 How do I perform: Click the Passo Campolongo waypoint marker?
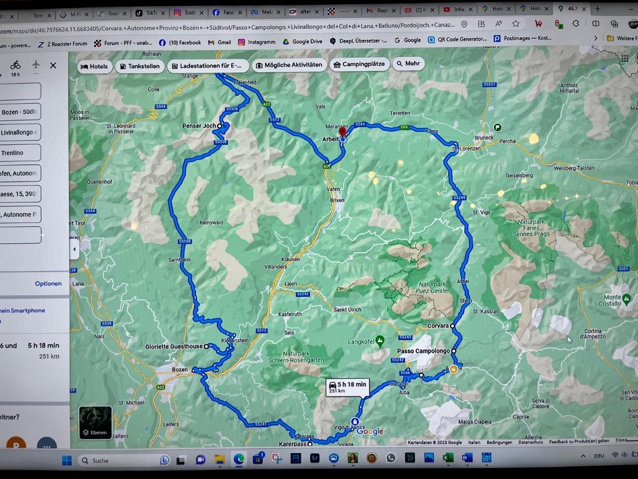pos(454,351)
